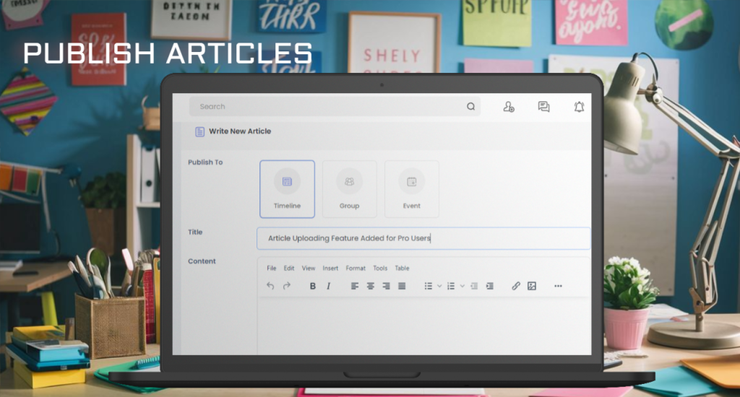Open the View menu in editor
This screenshot has height=397, width=740.
click(308, 269)
